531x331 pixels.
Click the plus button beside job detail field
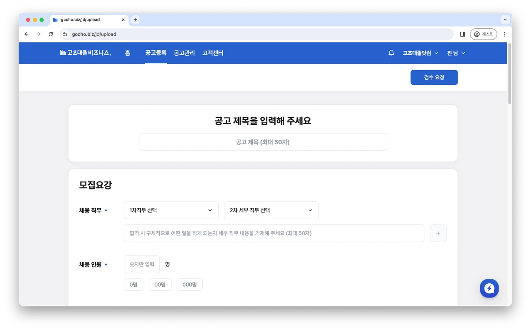[438, 233]
